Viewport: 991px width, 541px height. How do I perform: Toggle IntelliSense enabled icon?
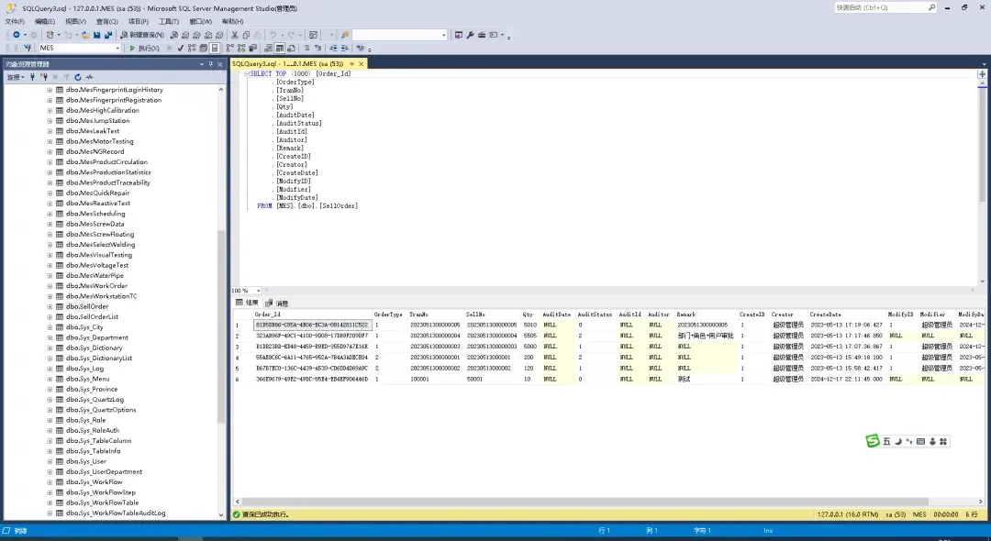[x=213, y=48]
